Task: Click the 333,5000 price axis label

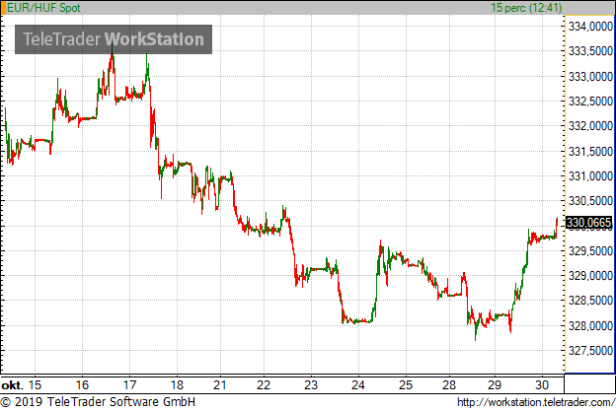Action: pyautogui.click(x=590, y=51)
